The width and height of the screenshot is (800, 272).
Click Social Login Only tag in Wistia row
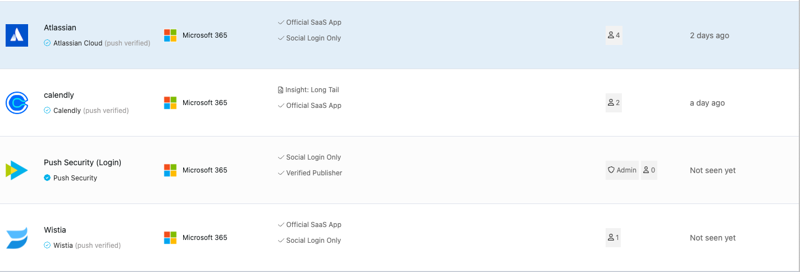click(x=310, y=241)
